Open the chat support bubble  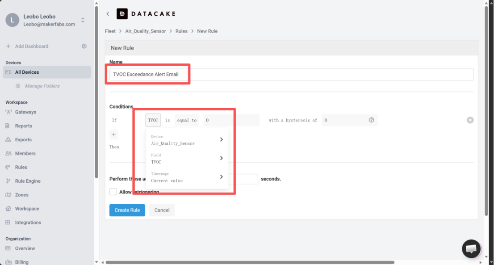[x=471, y=248]
